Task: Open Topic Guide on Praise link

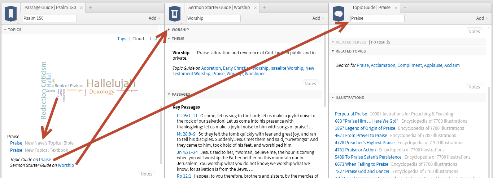Action: point(45,160)
